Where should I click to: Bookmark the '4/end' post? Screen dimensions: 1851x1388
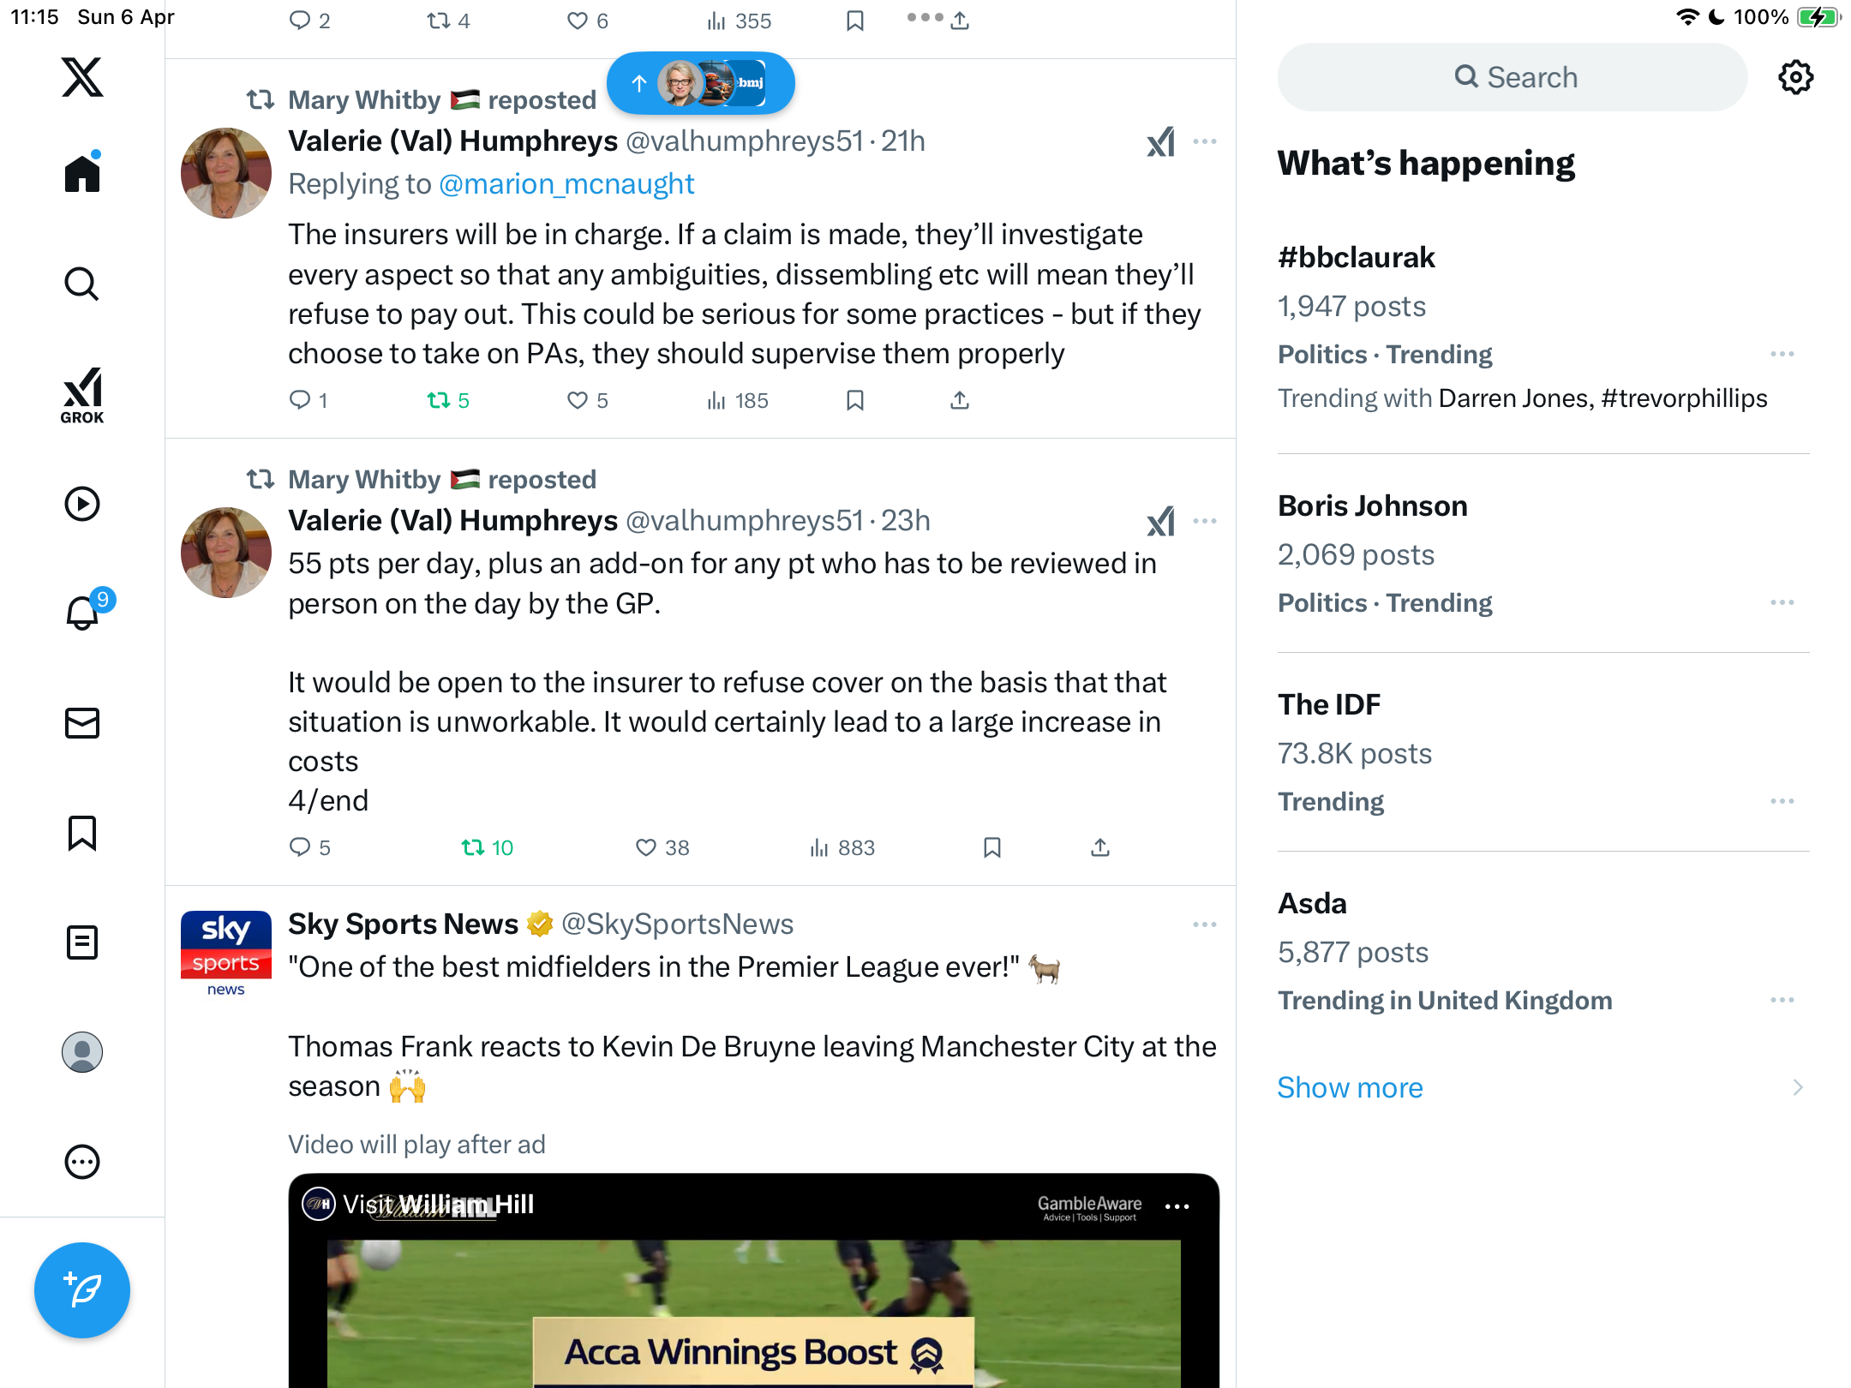992,847
